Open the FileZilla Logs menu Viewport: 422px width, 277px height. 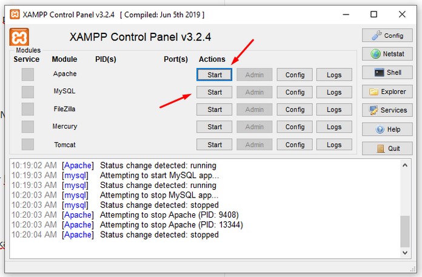334,110
